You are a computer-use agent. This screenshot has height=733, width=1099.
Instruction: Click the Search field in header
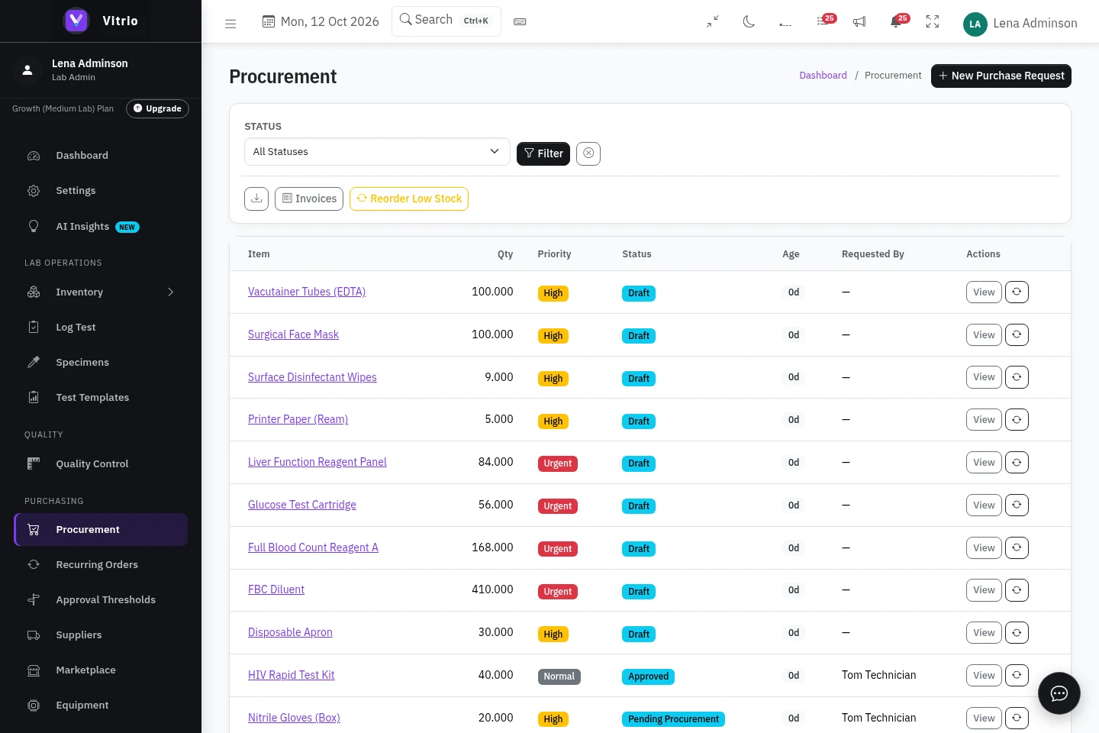[446, 21]
